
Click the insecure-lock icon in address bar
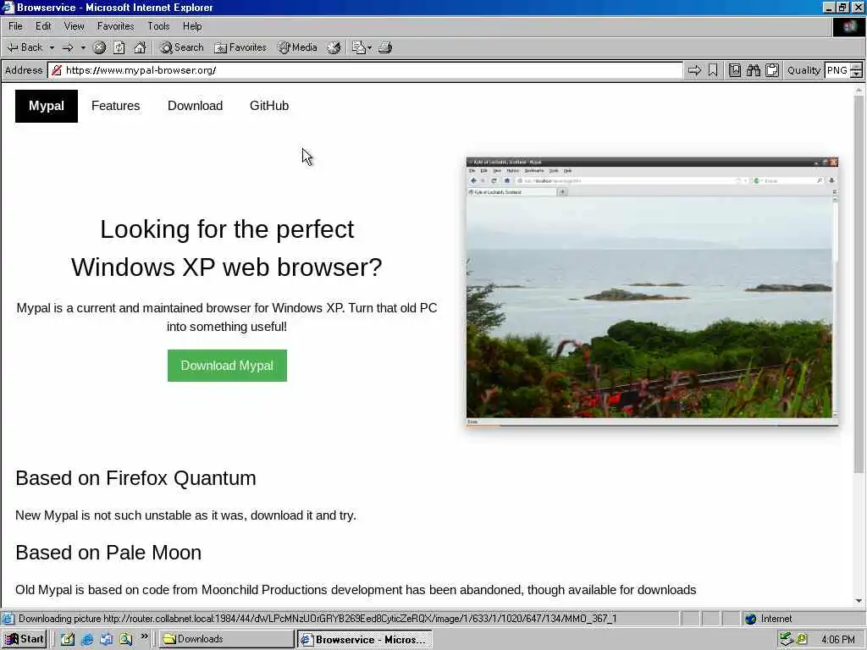pos(56,70)
